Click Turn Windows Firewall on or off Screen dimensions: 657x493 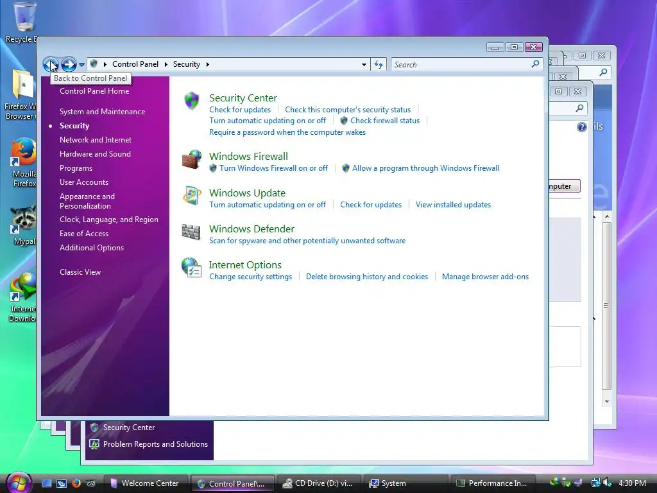click(273, 168)
